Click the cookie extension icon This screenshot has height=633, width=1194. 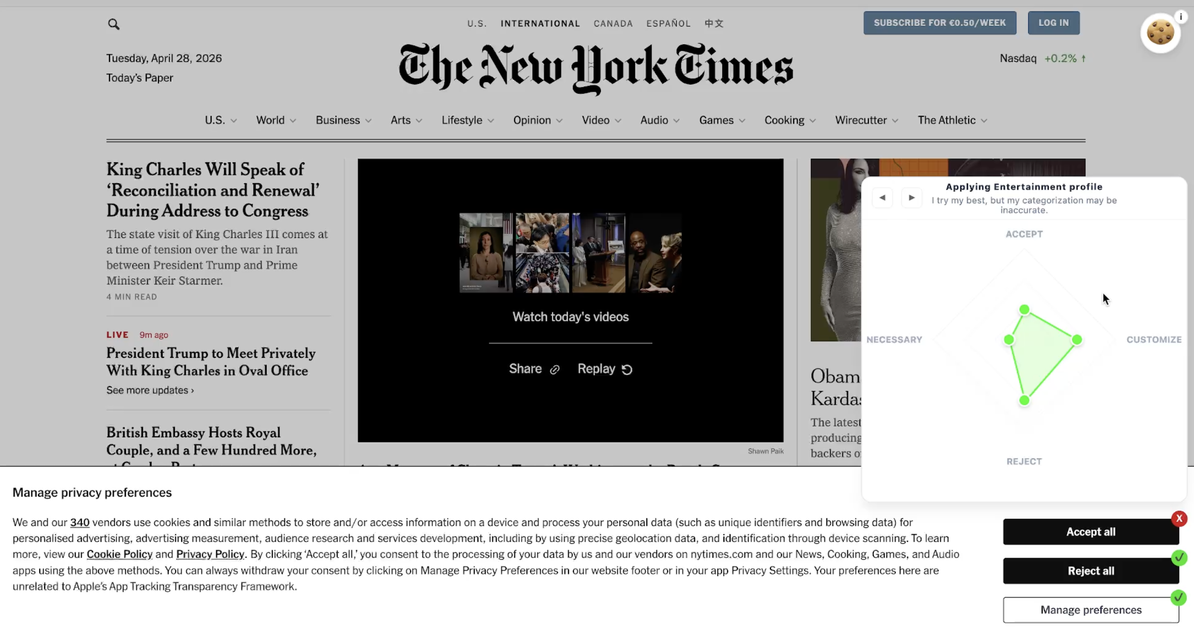pos(1160,33)
